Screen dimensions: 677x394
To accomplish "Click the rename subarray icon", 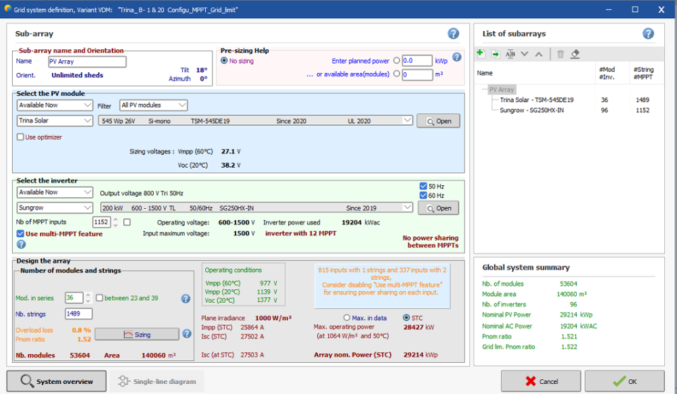I will coord(510,54).
